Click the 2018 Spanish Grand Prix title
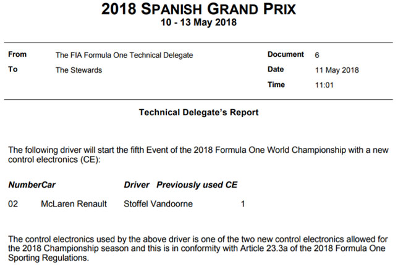This screenshot has height=265, width=398. [x=198, y=10]
